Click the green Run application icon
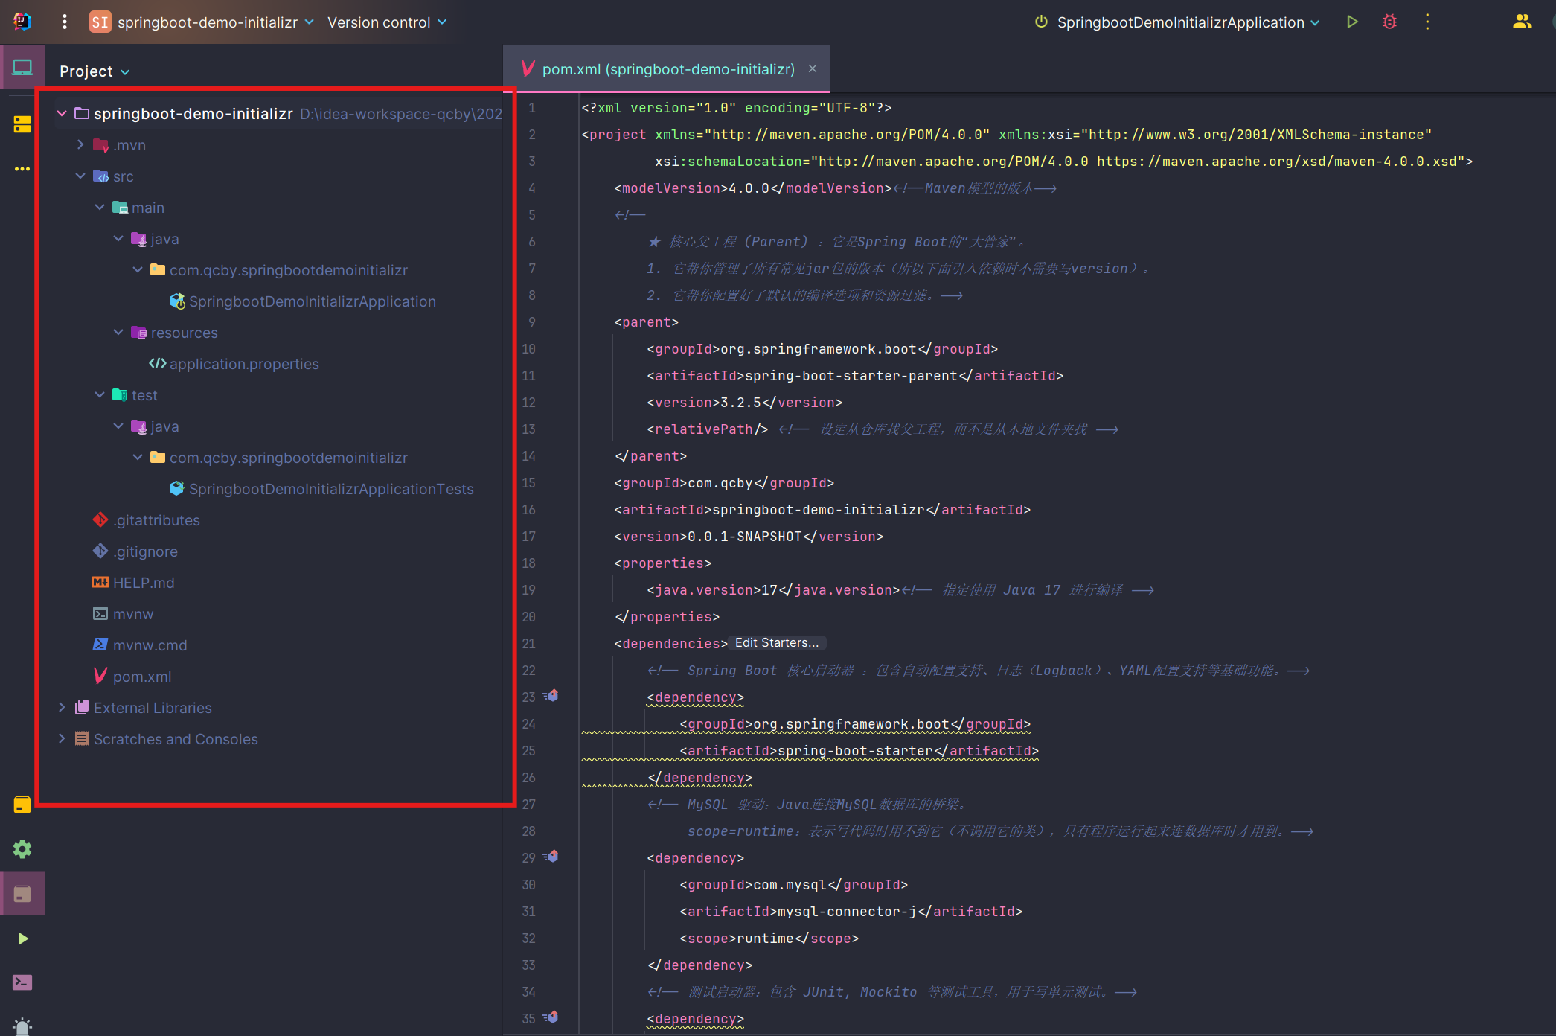Image resolution: width=1556 pixels, height=1036 pixels. point(1352,22)
